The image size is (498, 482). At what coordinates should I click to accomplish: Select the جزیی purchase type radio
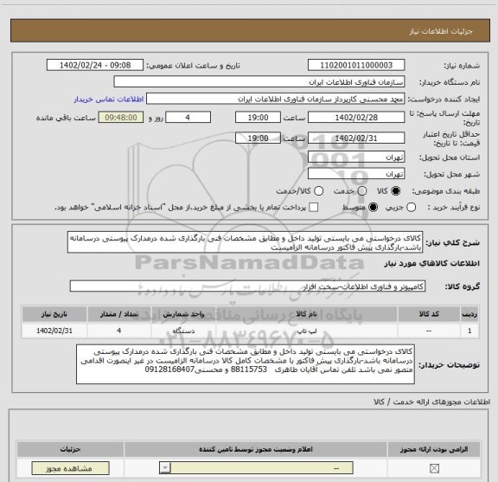(x=411, y=208)
